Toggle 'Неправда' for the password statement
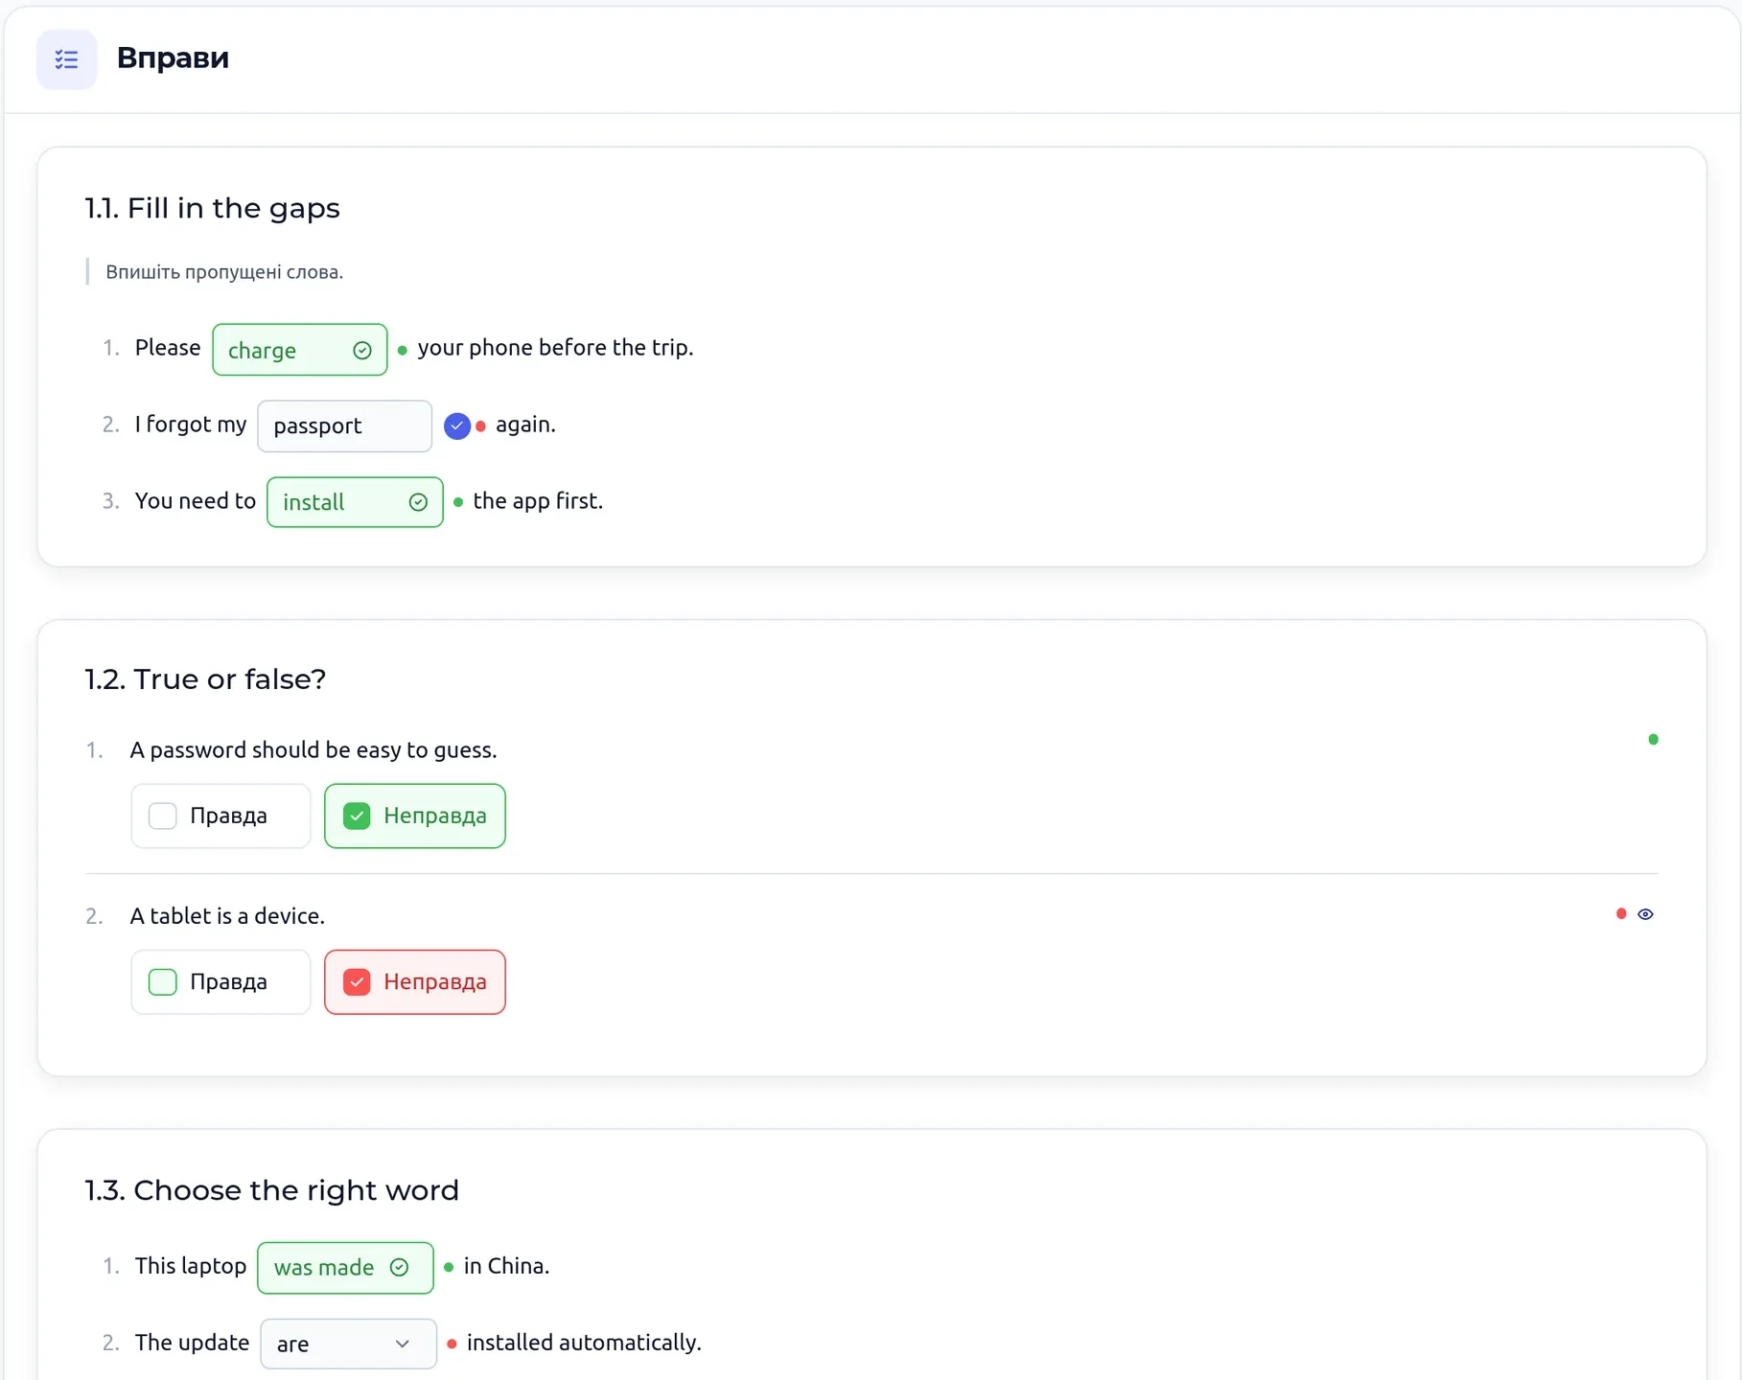The width and height of the screenshot is (1742, 1380). [415, 816]
